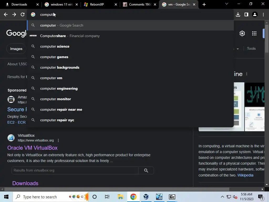This screenshot has width=269, height=202.
Task: Open the EC2 link in sponsored result
Action: [x=11, y=122]
